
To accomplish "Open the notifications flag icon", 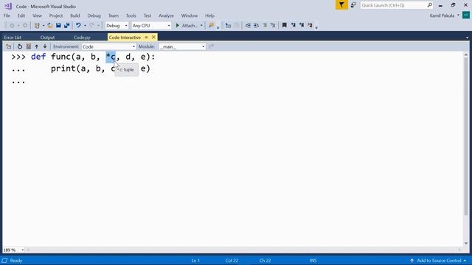I will pos(341,5).
